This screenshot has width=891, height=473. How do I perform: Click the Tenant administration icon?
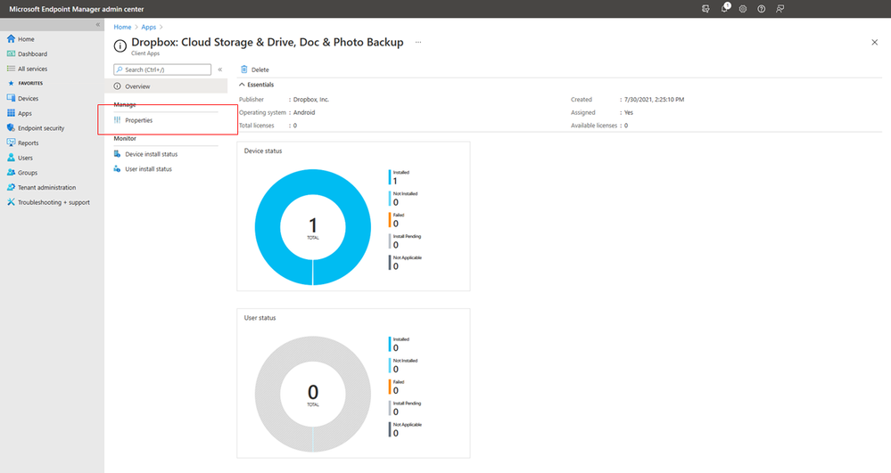click(11, 187)
